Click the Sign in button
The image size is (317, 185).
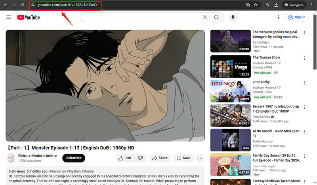click(x=297, y=17)
